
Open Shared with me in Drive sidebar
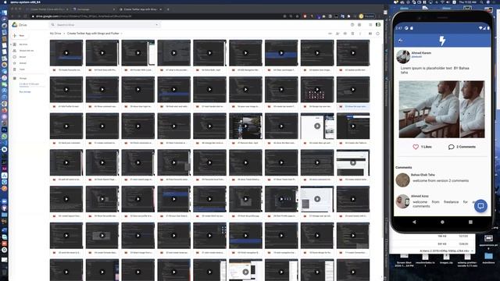[26, 51]
